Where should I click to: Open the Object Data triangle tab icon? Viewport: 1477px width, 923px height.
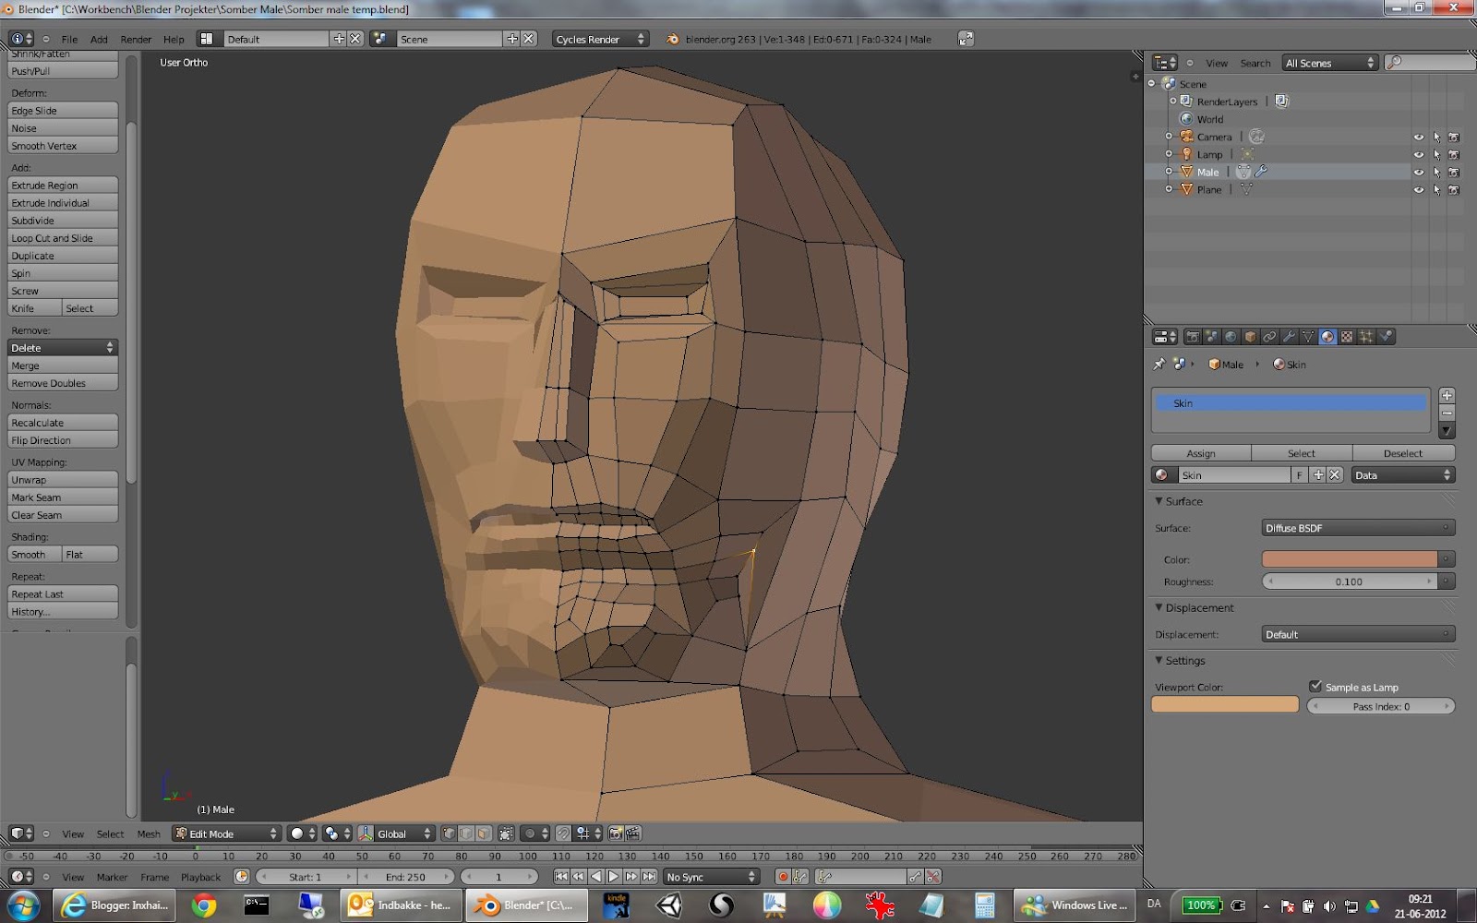point(1308,337)
